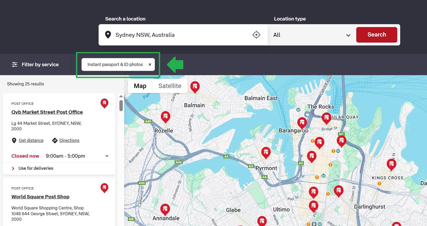Remove the Instant passport & ID photos filter
Viewport: 427px width, 226px height.
pos(150,64)
